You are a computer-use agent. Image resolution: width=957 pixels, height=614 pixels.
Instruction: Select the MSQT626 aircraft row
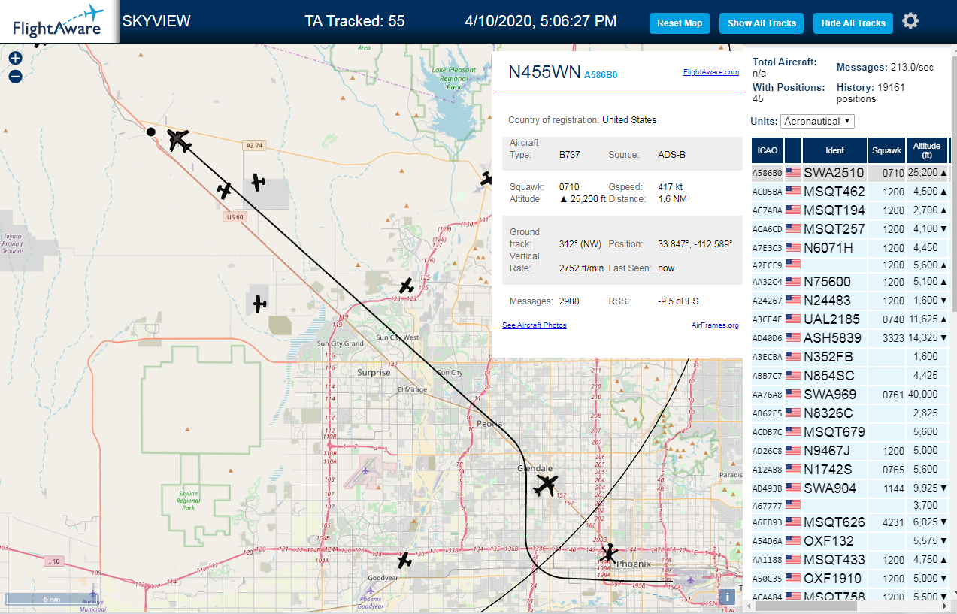(x=849, y=522)
